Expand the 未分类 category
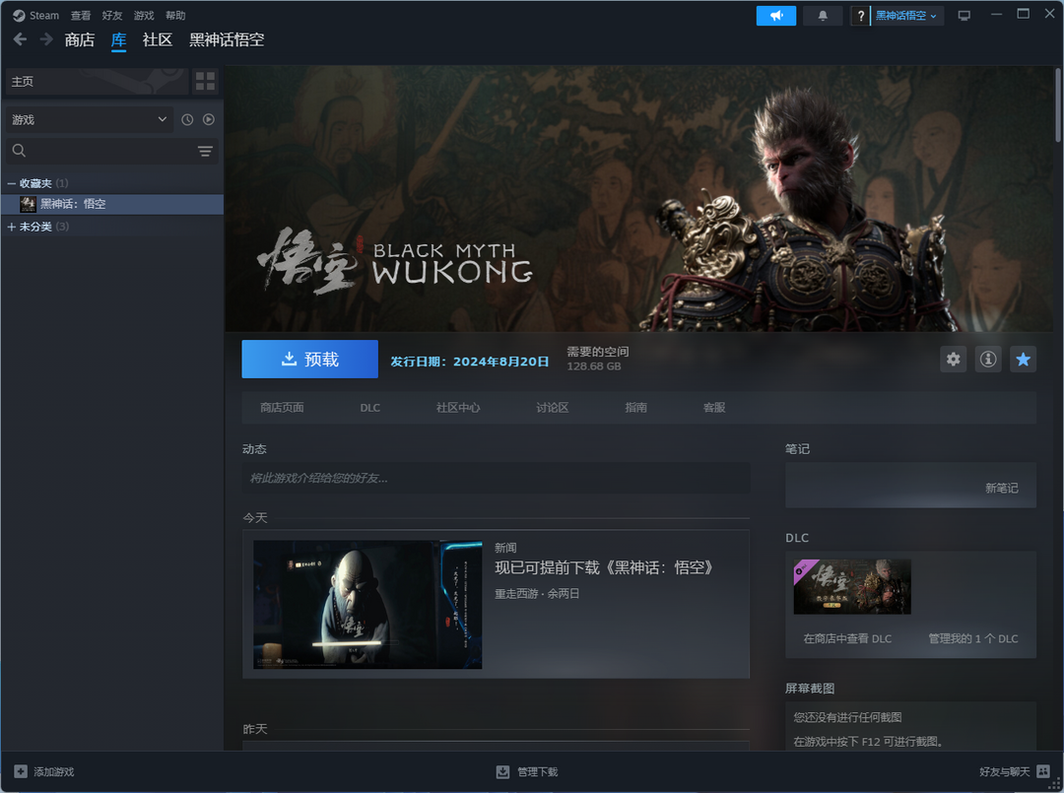This screenshot has width=1064, height=793. 12,227
